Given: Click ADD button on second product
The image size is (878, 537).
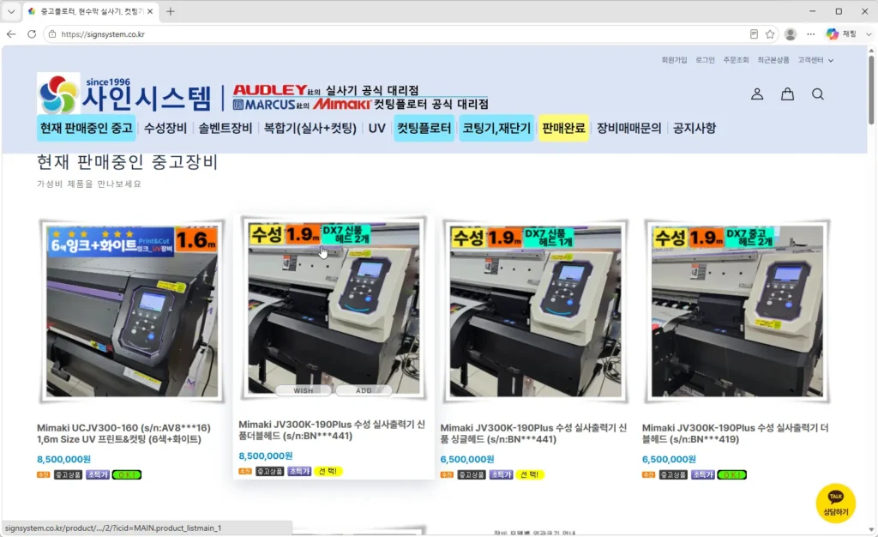Looking at the screenshot, I should click(x=364, y=390).
